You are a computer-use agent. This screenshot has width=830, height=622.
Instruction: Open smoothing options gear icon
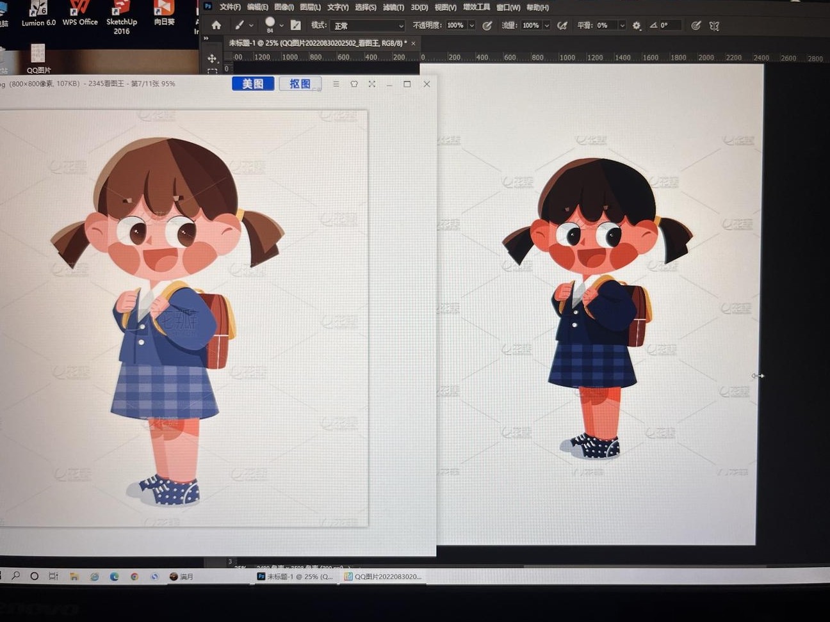[x=637, y=26]
